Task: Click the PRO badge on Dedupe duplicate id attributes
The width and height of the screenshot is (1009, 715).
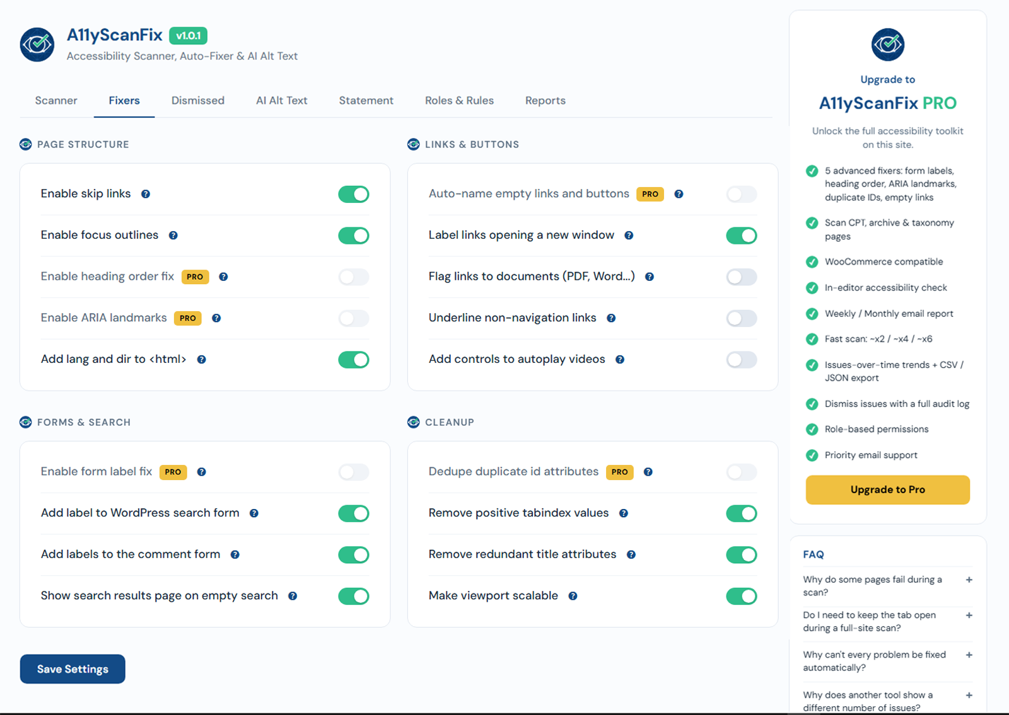Action: coord(620,472)
